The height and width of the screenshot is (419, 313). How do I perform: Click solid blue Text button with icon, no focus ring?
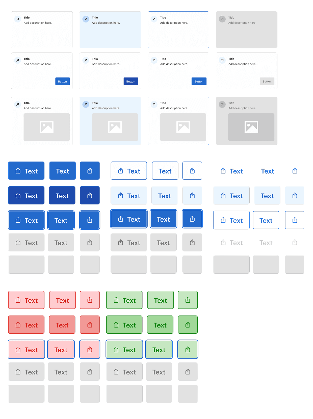[26, 171]
